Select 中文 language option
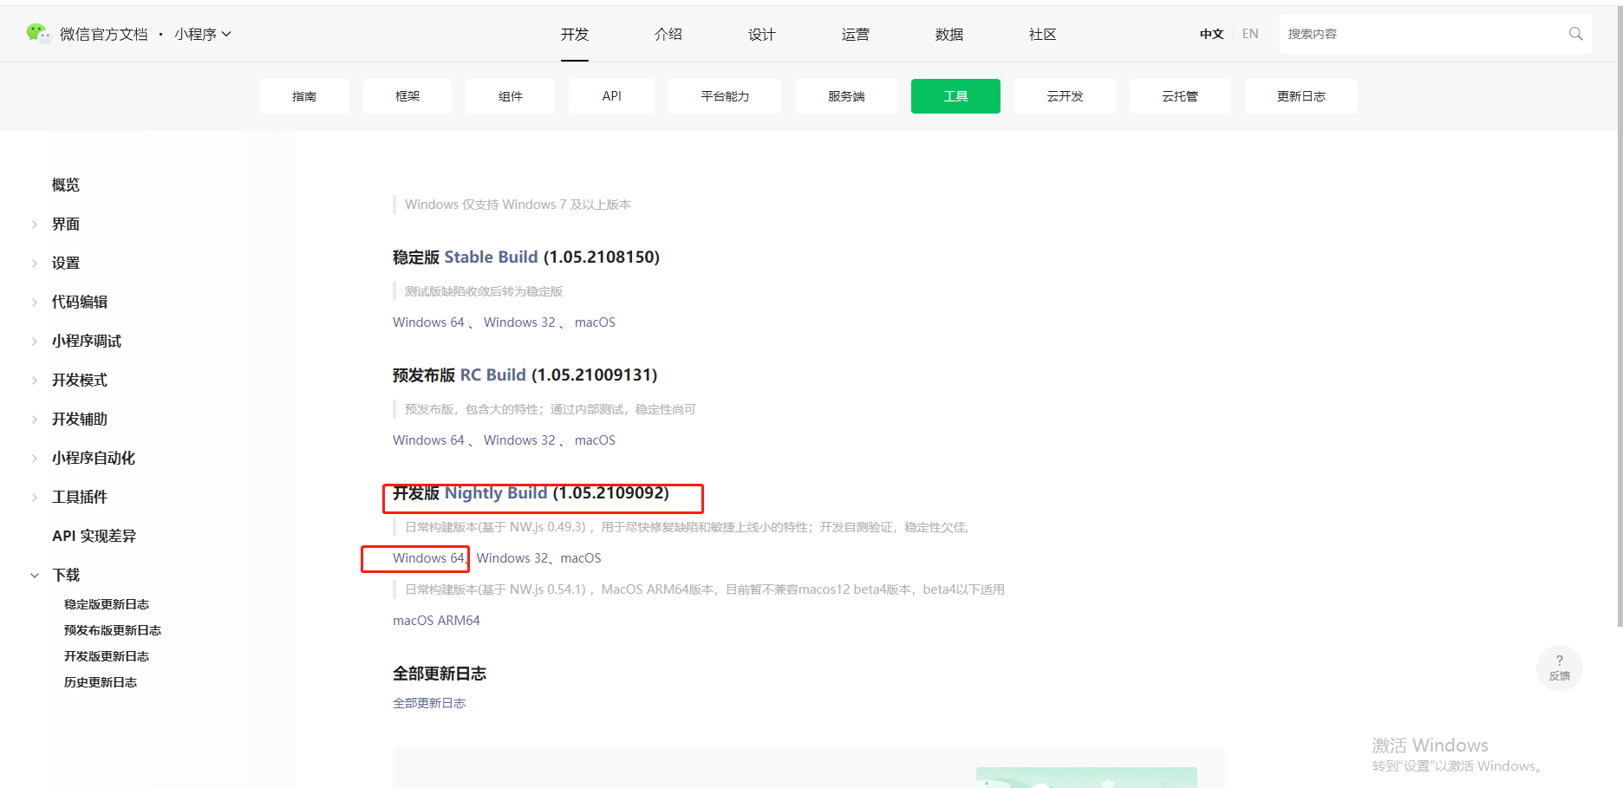This screenshot has width=1623, height=788. [1211, 34]
